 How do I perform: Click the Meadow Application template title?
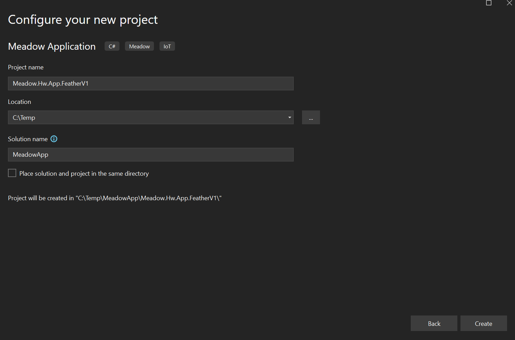[x=51, y=46]
